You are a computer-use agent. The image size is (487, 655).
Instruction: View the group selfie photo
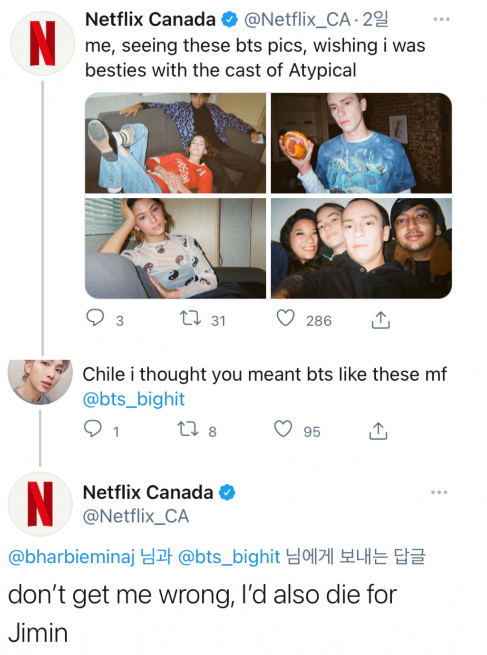pos(361,248)
